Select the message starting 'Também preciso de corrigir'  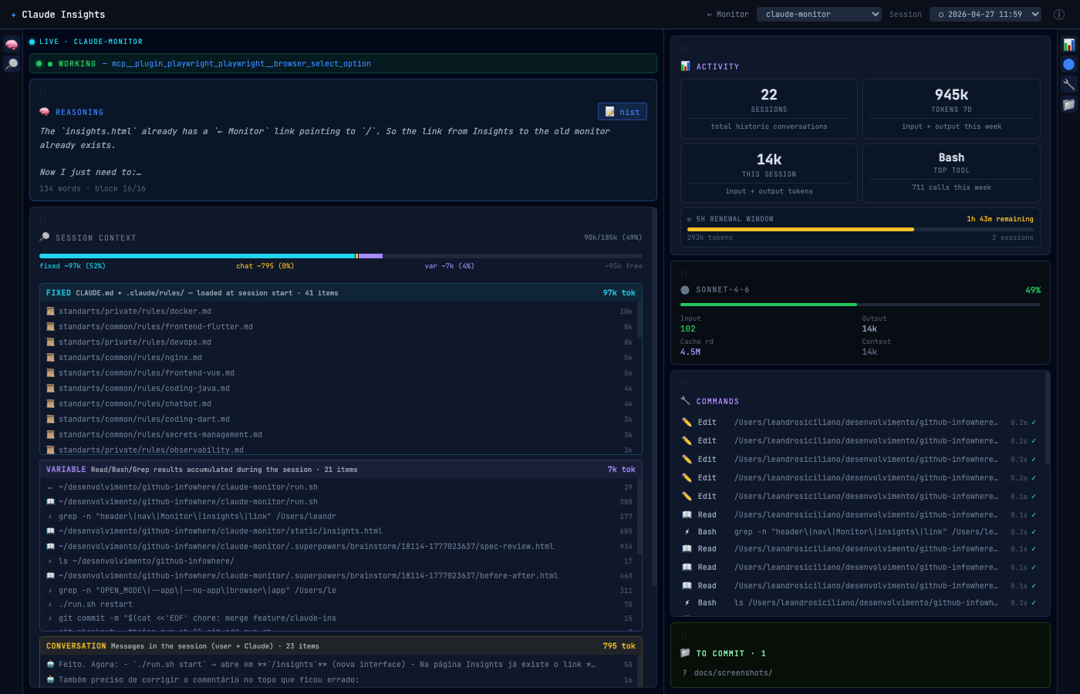click(339, 680)
